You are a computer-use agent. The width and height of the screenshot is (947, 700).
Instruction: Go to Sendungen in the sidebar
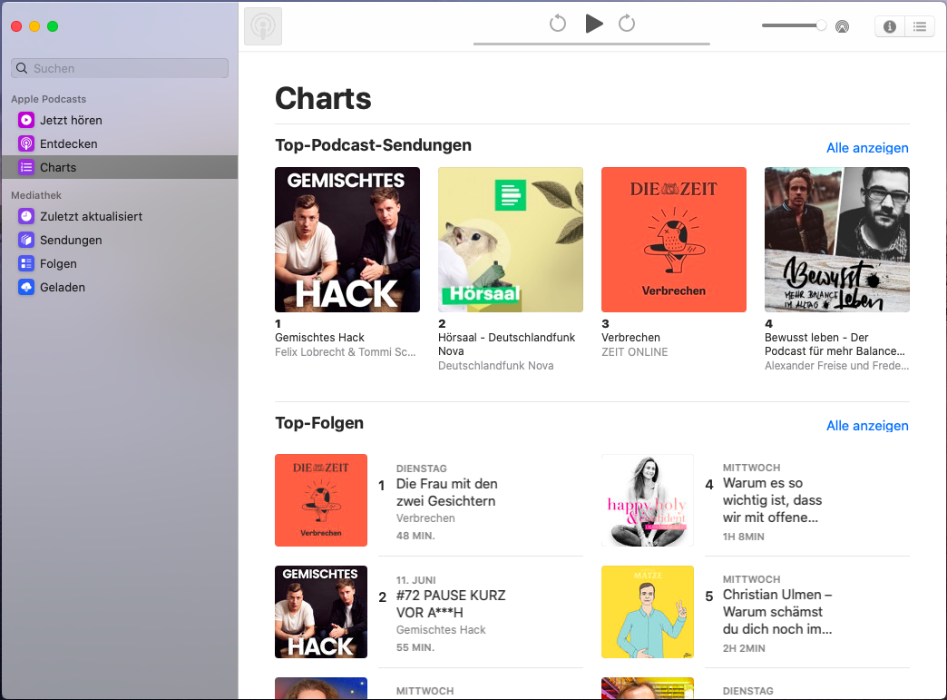[71, 240]
